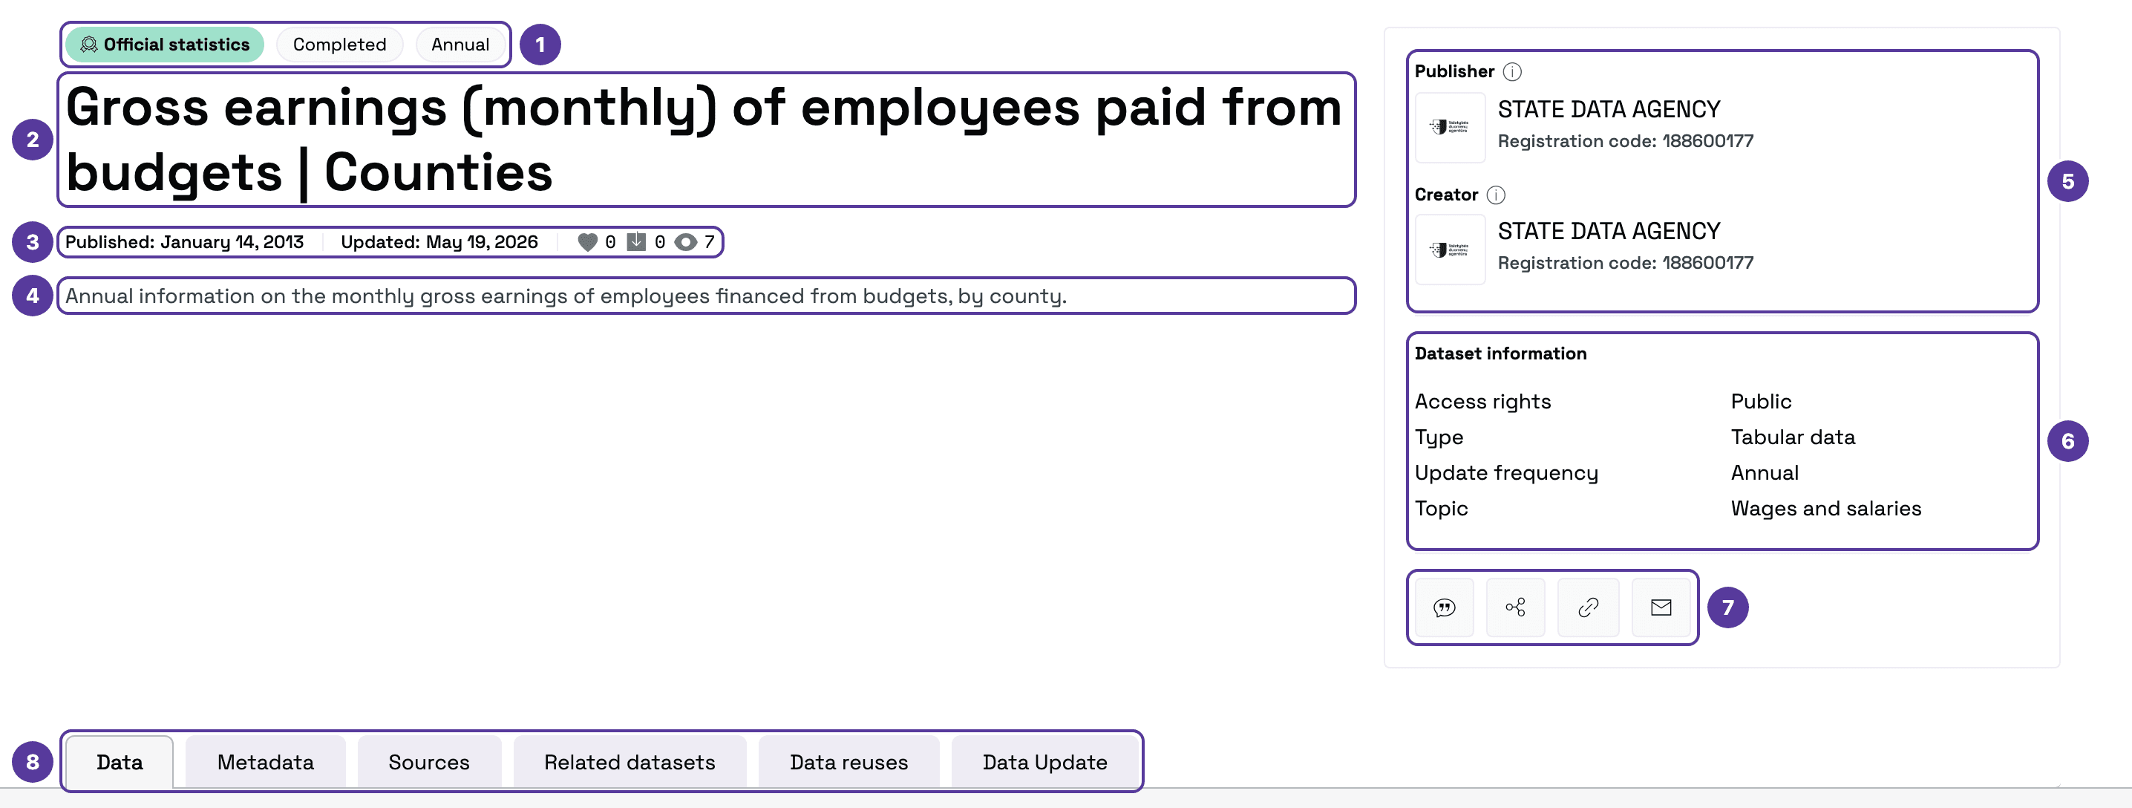2132x808 pixels.
Task: Click Publisher's registration code text
Action: tap(1626, 141)
